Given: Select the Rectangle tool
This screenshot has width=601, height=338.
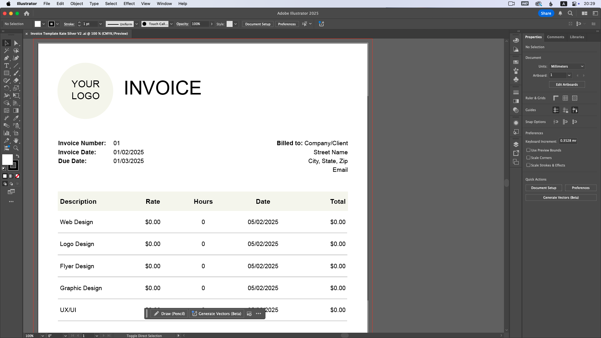Looking at the screenshot, I should 6,73.
